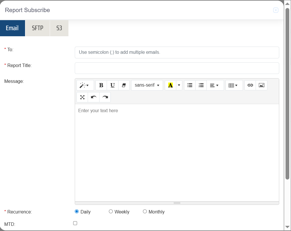Click the eraser remove-font-style icon

point(124,85)
